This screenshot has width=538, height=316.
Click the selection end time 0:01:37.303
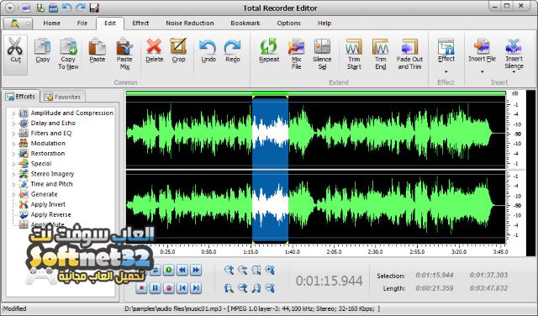tap(488, 275)
